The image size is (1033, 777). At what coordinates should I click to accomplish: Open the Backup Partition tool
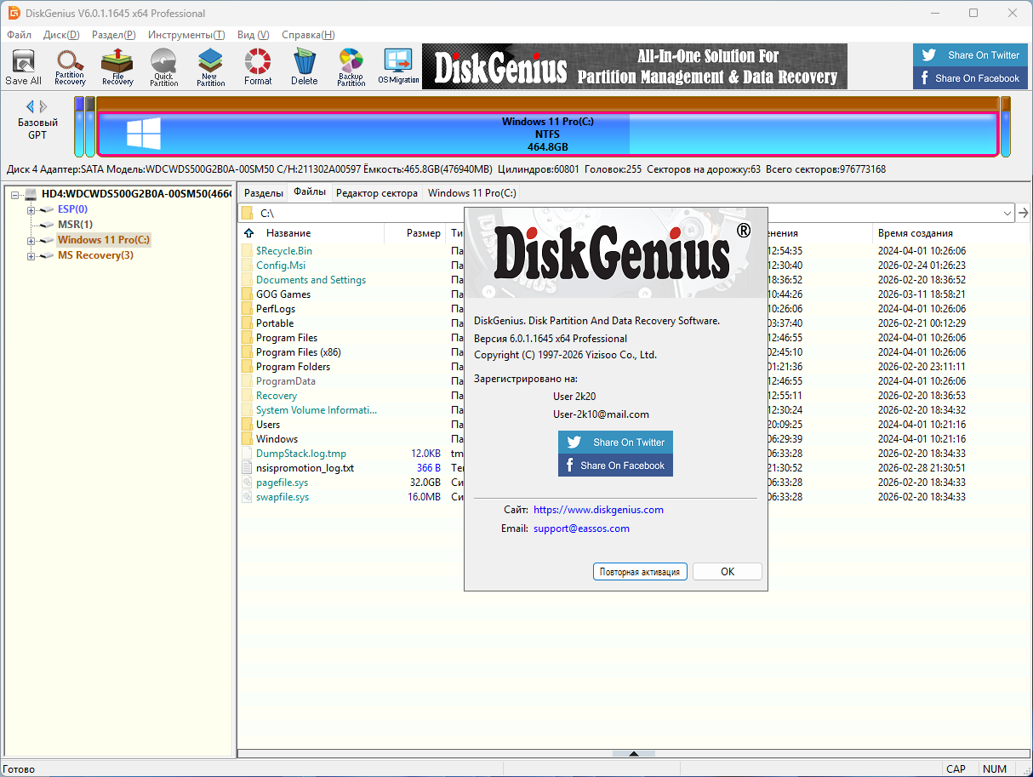pyautogui.click(x=351, y=67)
